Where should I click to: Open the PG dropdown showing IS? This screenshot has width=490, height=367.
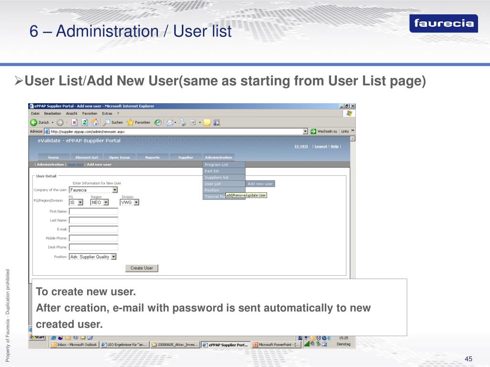(76, 202)
